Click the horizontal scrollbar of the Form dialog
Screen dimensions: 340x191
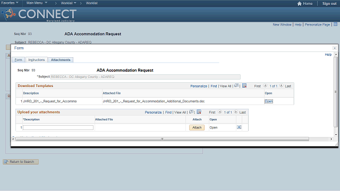(x=162, y=139)
